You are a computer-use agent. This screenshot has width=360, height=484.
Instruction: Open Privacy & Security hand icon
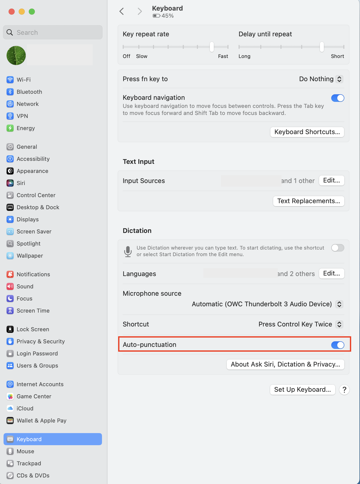[10, 341]
